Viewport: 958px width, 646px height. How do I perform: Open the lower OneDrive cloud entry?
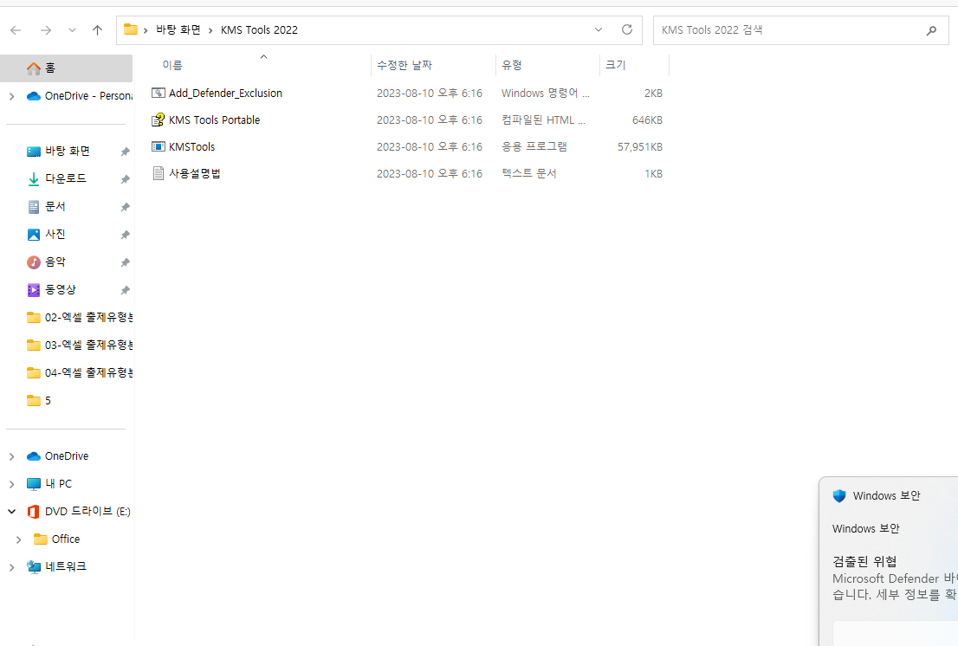[57, 456]
